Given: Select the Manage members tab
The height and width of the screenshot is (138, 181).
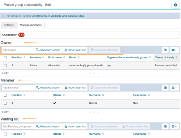Looking at the screenshot, I should [31, 25].
